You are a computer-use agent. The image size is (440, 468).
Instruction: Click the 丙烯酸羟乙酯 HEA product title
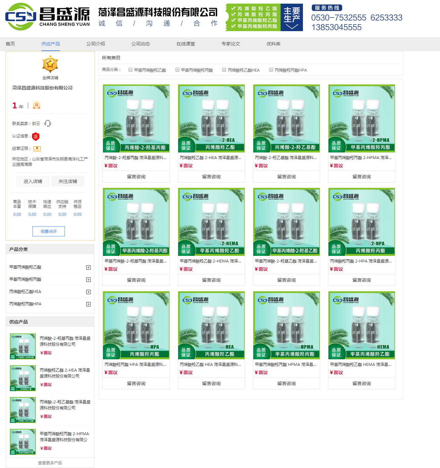point(211,365)
